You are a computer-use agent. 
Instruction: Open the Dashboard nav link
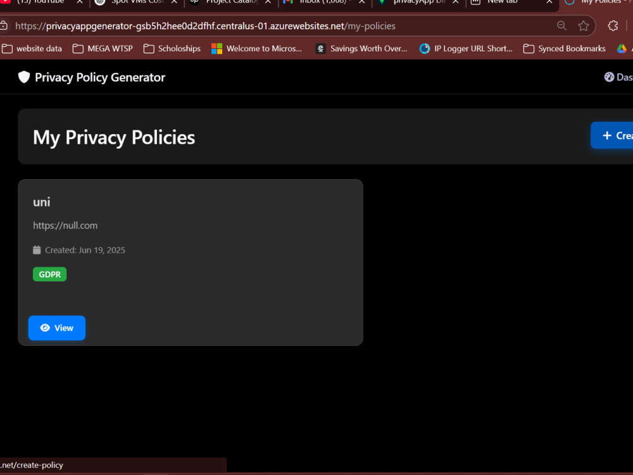(618, 77)
